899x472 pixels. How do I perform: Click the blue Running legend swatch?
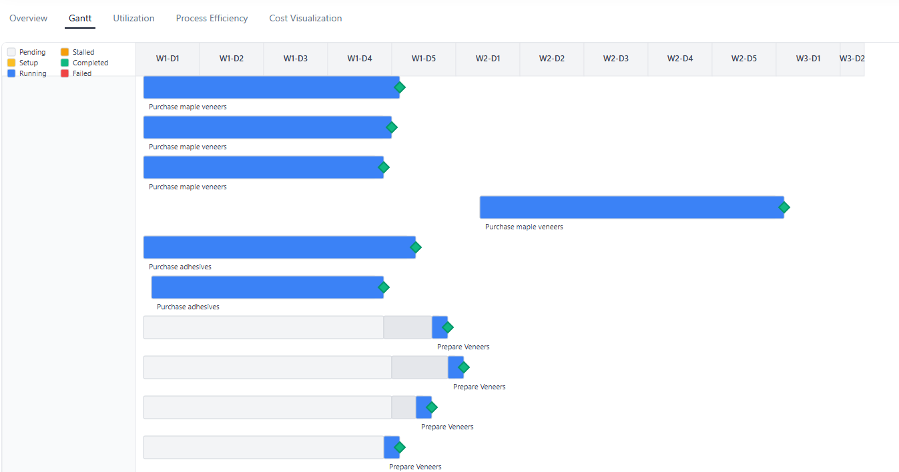(11, 73)
